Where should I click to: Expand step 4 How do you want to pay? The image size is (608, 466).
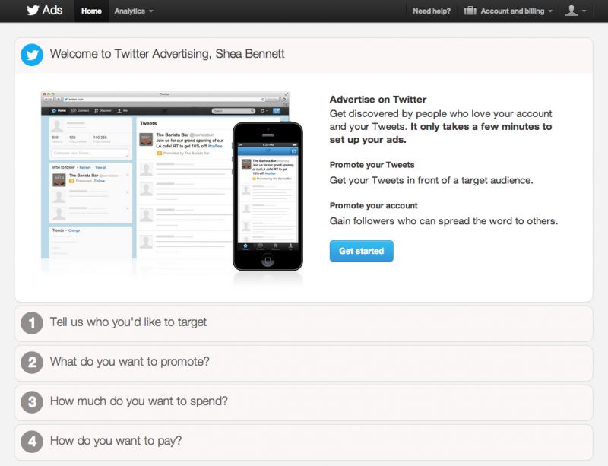coord(303,442)
